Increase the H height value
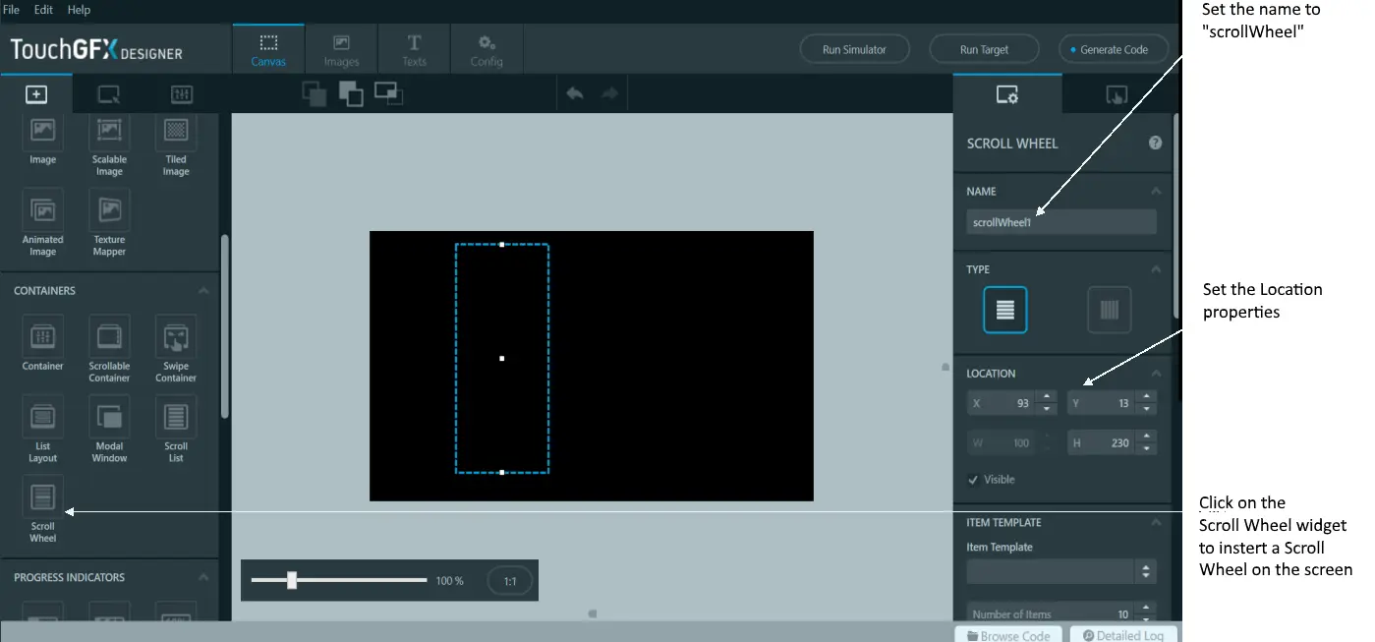The image size is (1375, 642). (1146, 438)
